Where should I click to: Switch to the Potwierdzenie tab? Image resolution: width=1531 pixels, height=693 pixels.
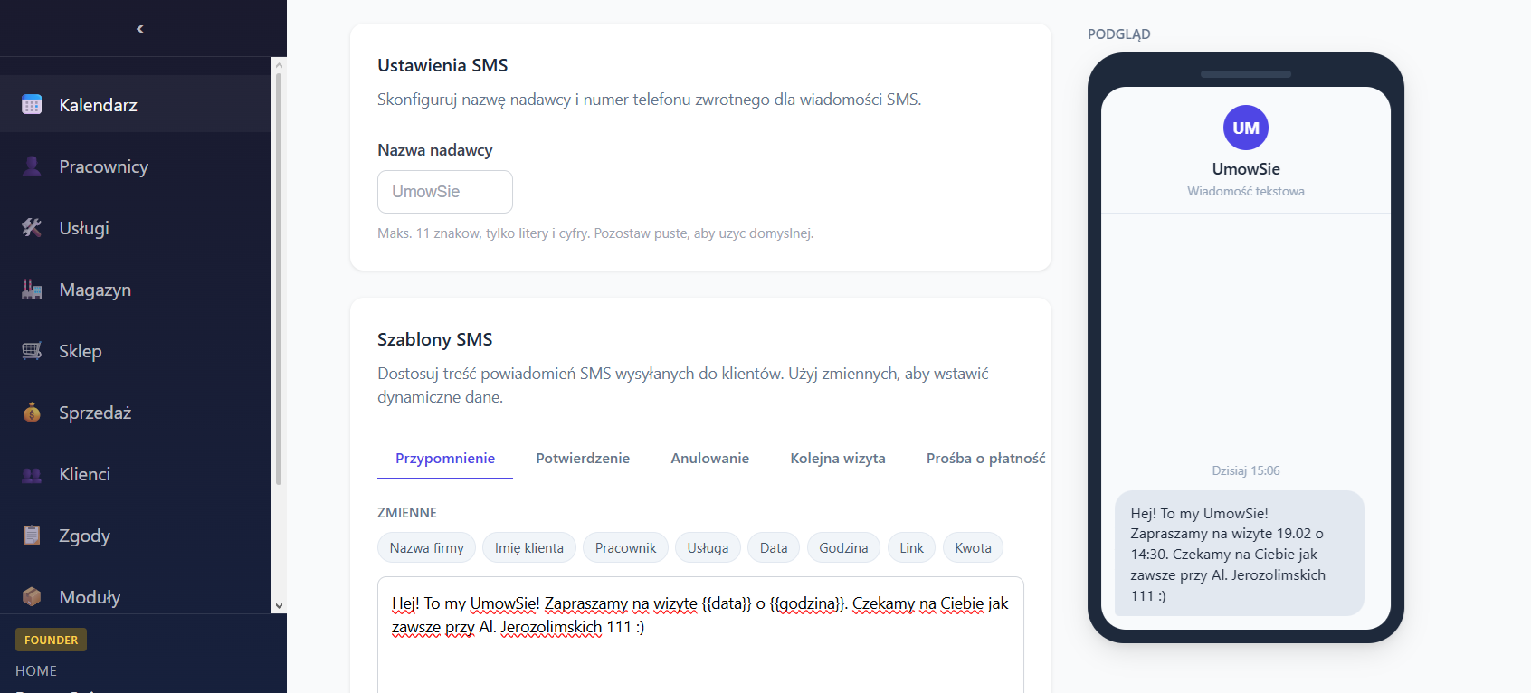583,459
